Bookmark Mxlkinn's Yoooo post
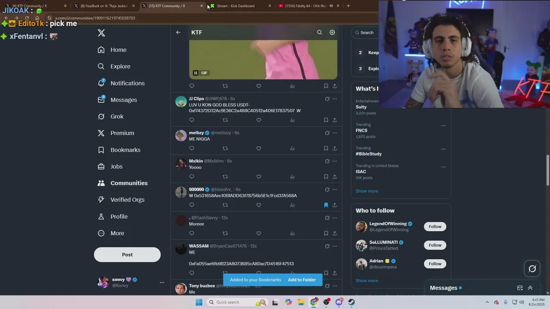The image size is (550, 309). (326, 177)
